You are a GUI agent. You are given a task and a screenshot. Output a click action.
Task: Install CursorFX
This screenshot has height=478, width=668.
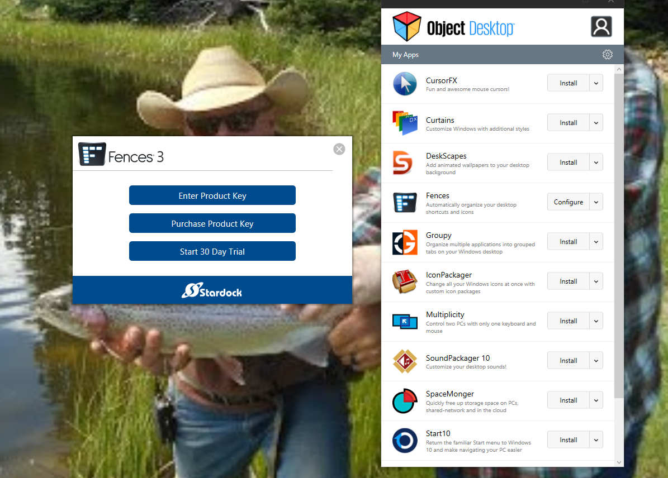pos(568,83)
